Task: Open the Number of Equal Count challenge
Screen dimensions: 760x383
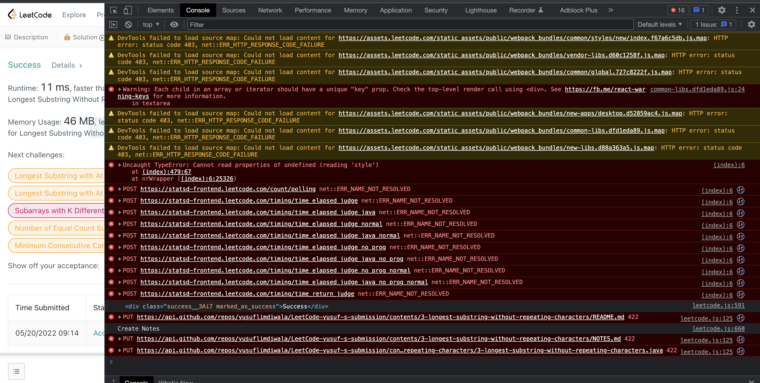Action: coord(56,228)
